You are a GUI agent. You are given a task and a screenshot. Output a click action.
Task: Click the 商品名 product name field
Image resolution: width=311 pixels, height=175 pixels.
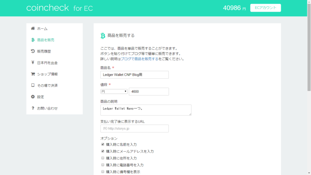(x=135, y=75)
